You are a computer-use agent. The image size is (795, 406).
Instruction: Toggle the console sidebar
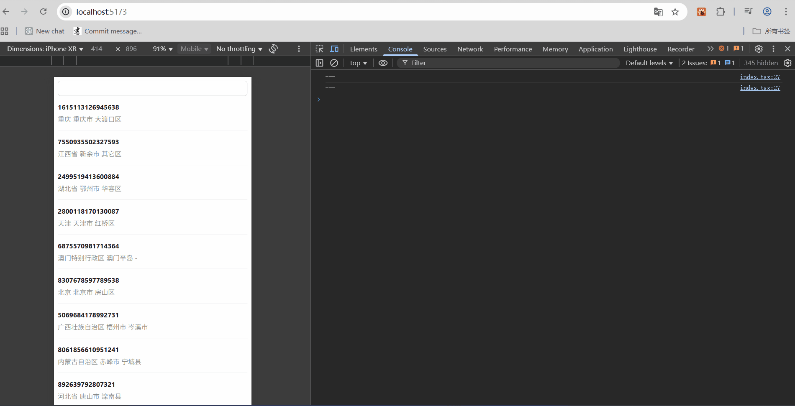[x=320, y=63]
